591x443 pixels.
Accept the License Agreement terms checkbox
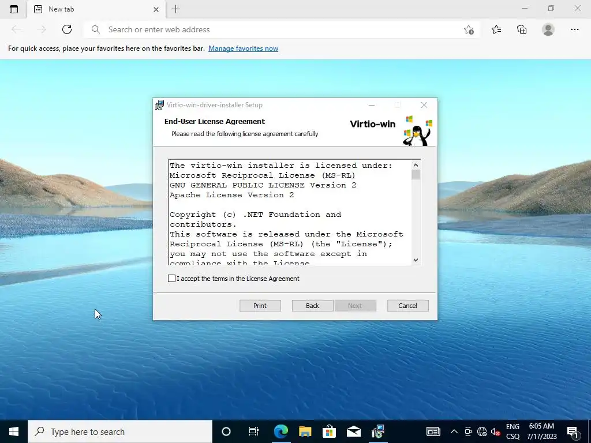point(171,279)
